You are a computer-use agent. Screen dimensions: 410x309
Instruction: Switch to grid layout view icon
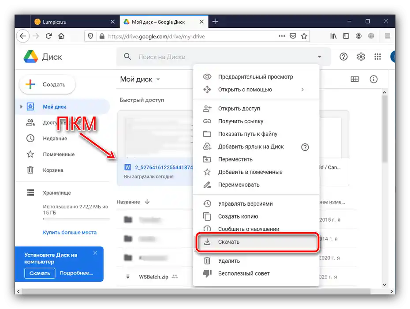[354, 79]
